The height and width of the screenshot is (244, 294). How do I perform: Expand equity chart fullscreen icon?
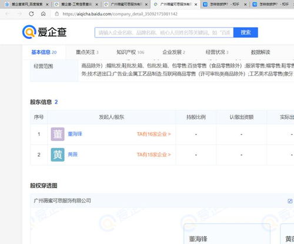click(290, 201)
